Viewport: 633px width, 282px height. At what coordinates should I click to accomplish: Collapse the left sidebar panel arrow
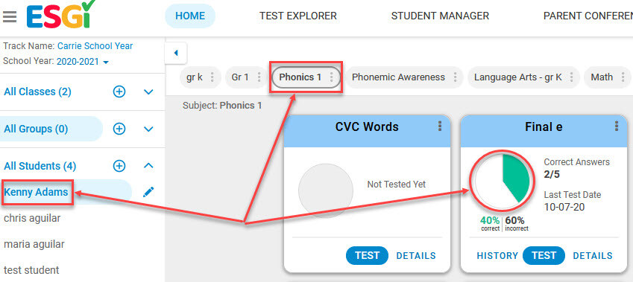click(176, 53)
